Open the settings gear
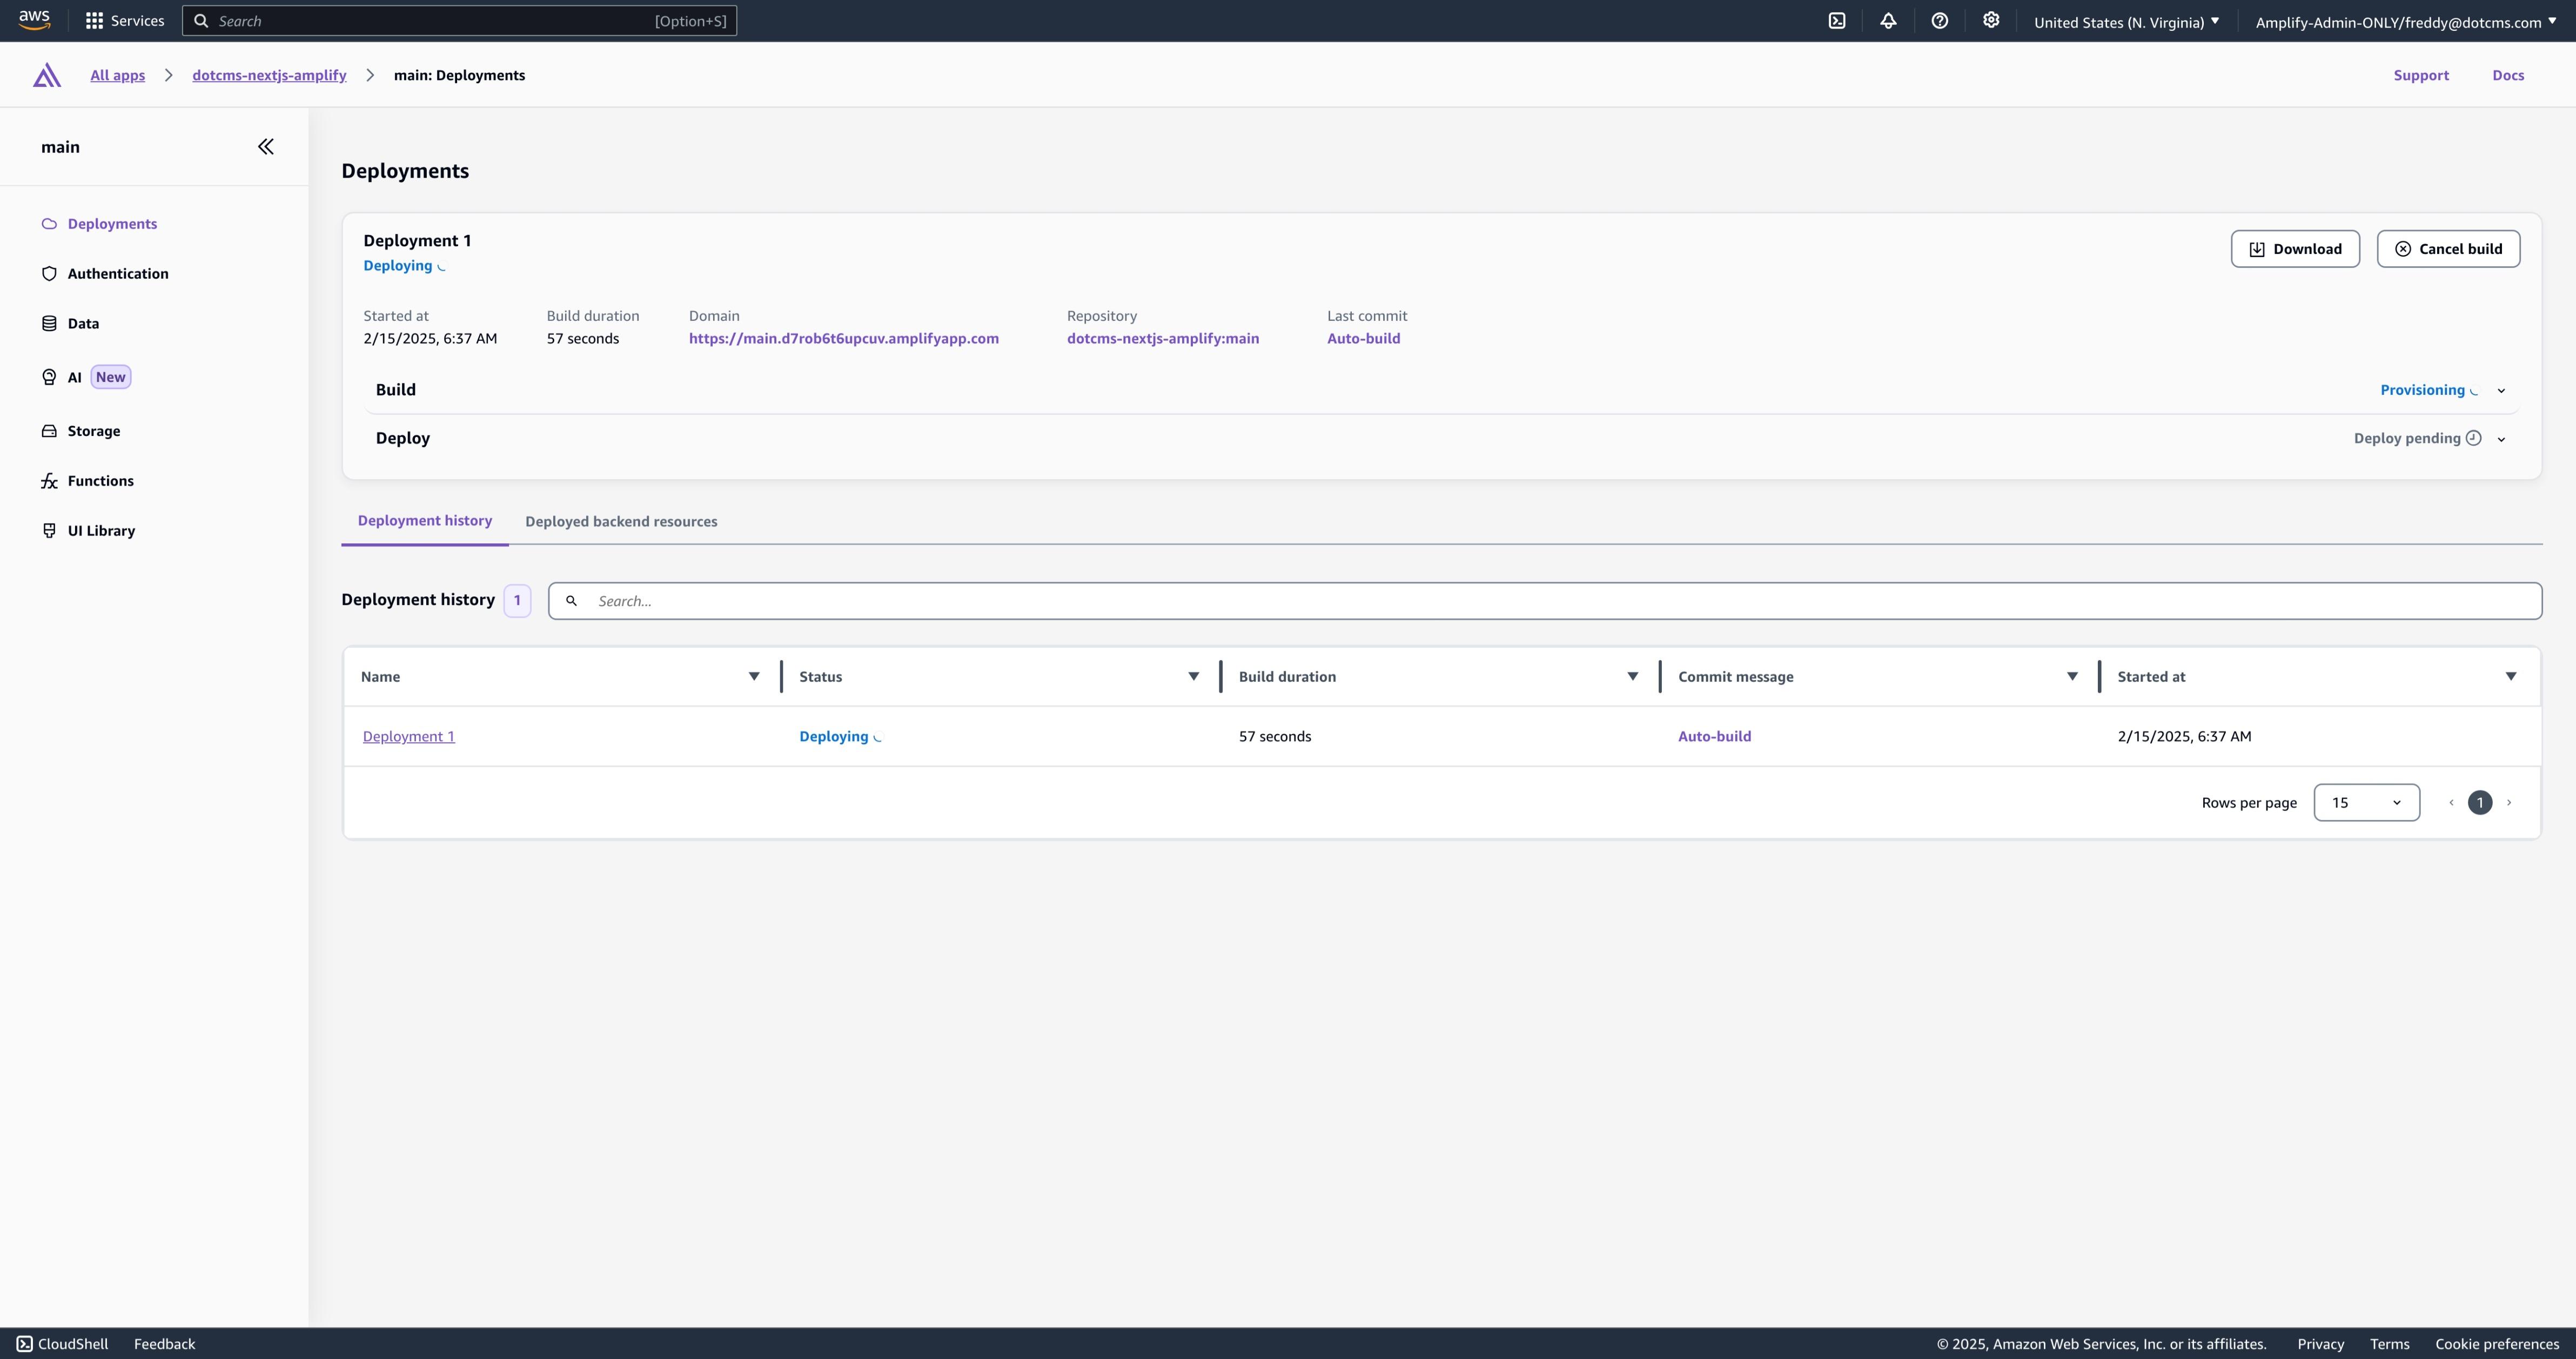This screenshot has width=2576, height=1359. click(x=1991, y=20)
